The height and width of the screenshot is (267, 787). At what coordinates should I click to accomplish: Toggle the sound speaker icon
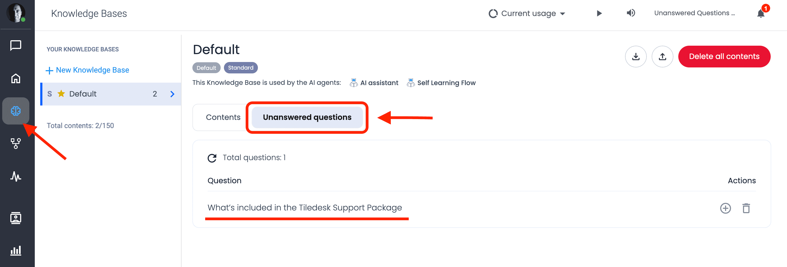point(630,13)
